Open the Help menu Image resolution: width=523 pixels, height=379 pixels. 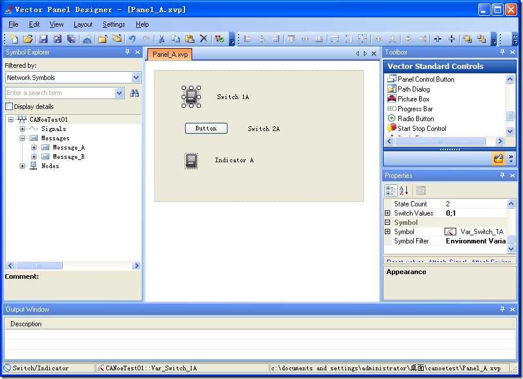[142, 24]
